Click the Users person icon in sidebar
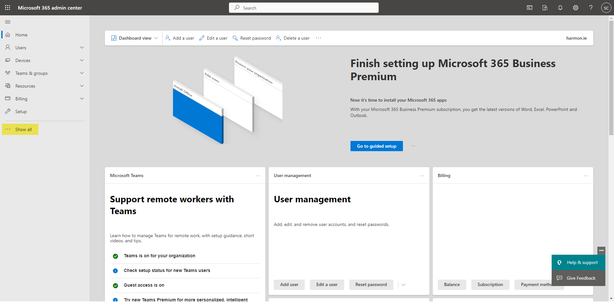The image size is (614, 302). [x=8, y=47]
